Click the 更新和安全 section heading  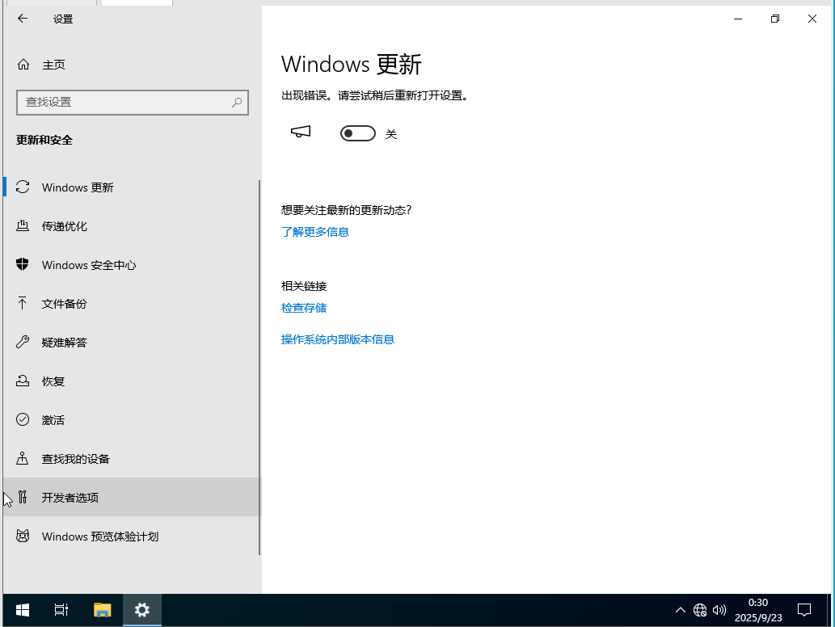pyautogui.click(x=44, y=140)
